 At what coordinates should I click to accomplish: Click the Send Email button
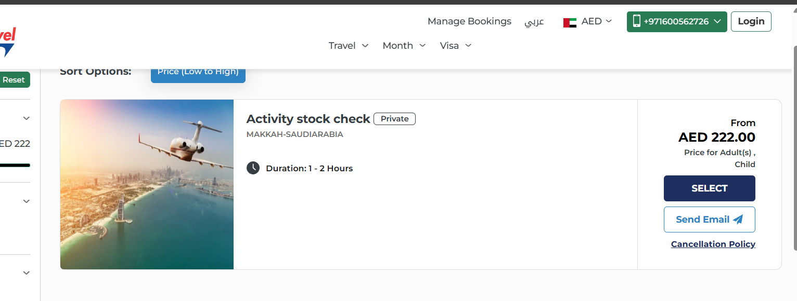pos(709,220)
